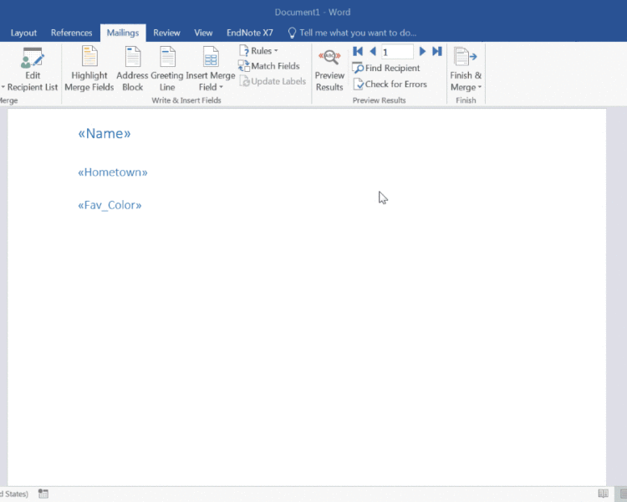Switch to Read Mode view icon
Viewport: 627px width, 502px height.
pyautogui.click(x=603, y=494)
